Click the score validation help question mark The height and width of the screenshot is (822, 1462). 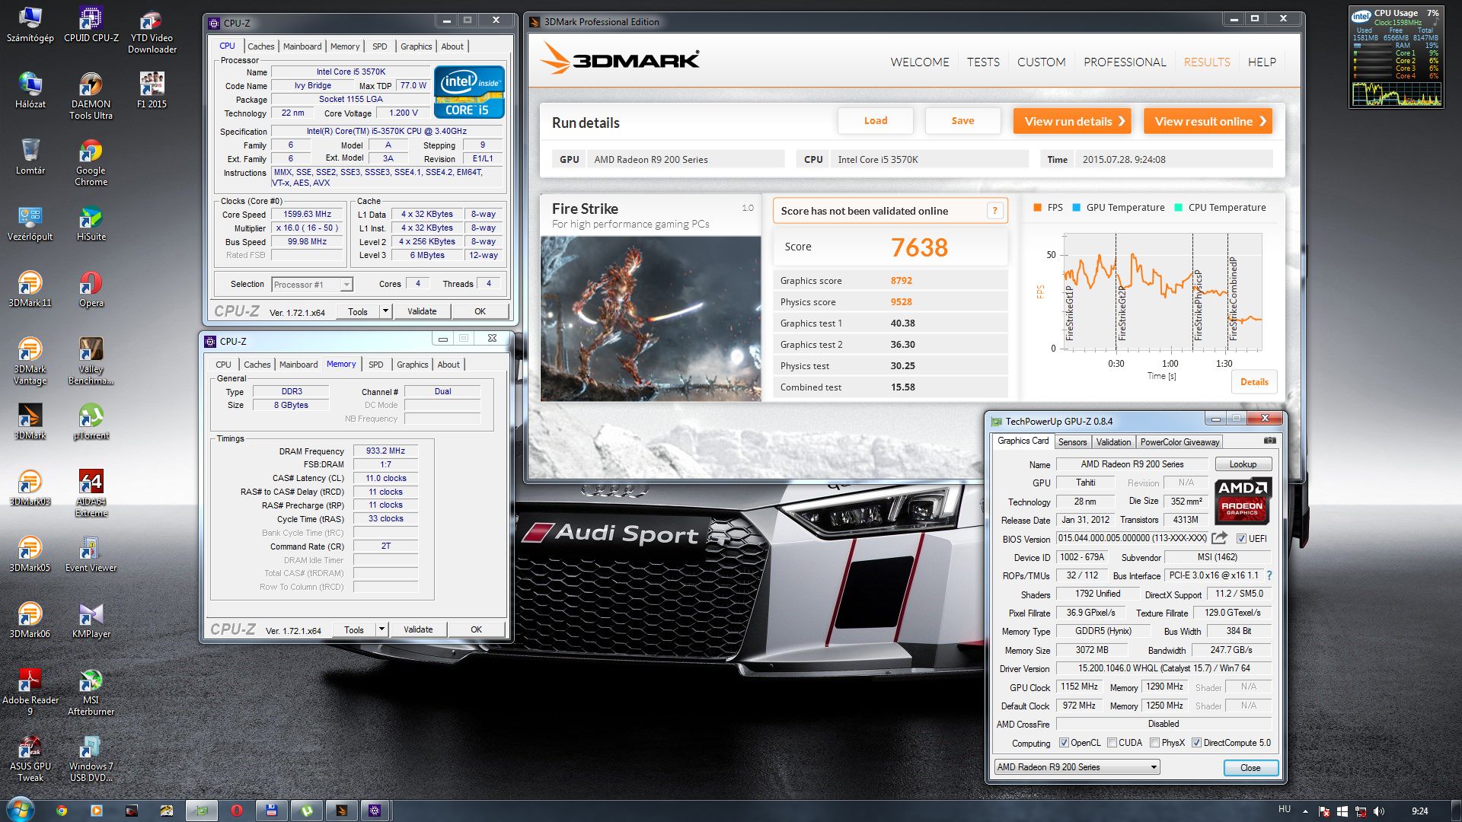click(994, 211)
